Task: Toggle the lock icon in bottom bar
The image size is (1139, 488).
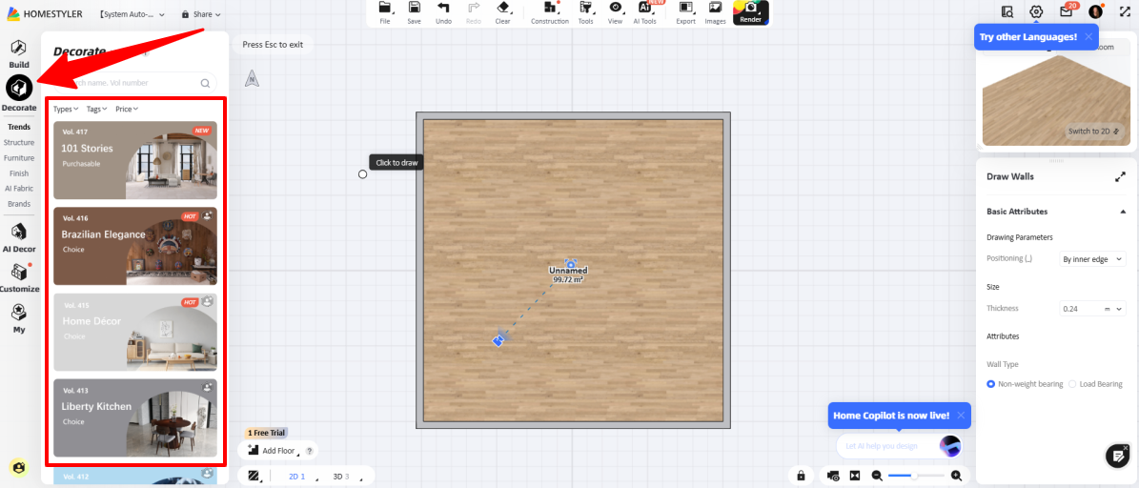Action: (x=801, y=476)
